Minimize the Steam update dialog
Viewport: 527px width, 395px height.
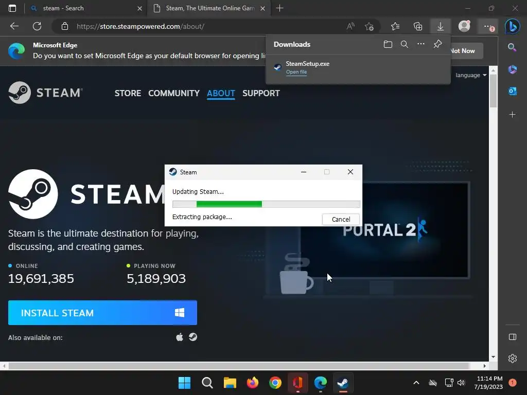[304, 172]
